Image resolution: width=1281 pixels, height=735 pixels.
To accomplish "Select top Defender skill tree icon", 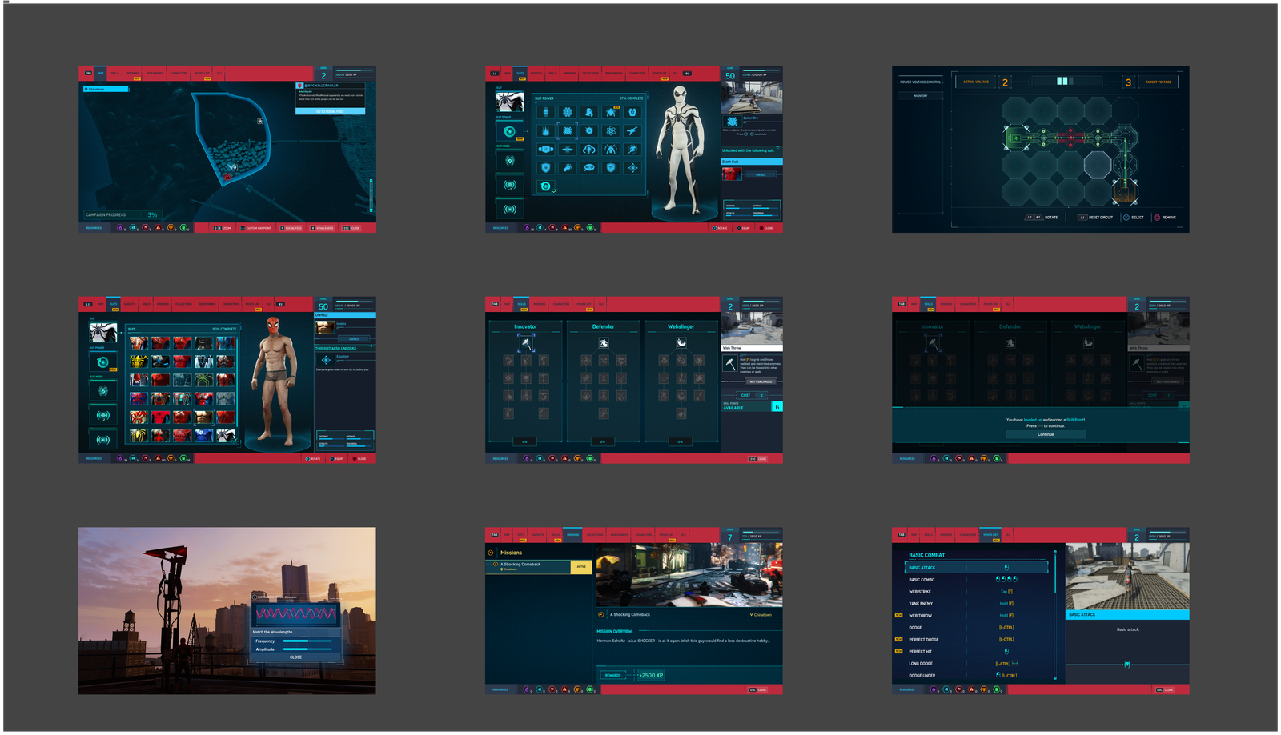I will (x=604, y=343).
